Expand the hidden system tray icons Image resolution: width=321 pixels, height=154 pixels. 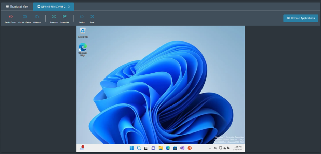(x=210, y=148)
